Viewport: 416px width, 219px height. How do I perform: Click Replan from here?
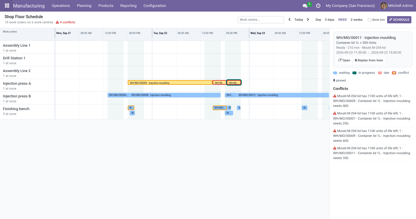tap(369, 60)
